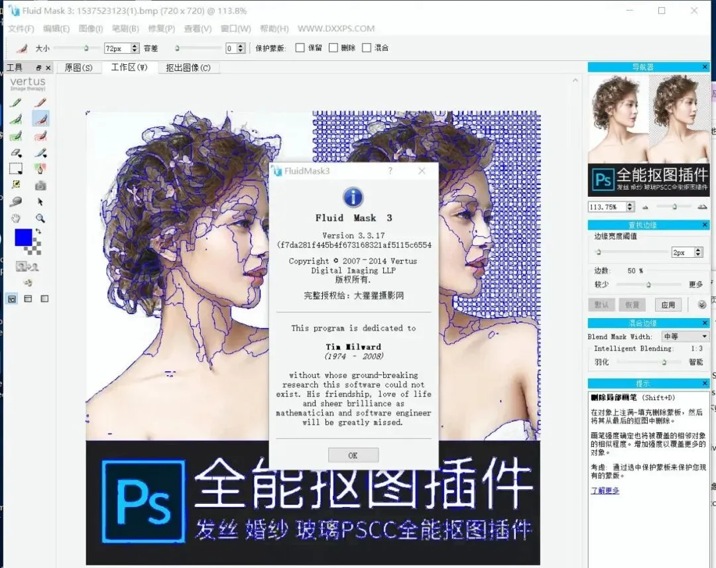This screenshot has width=716, height=568.
Task: Select the red Delete Exact brush tool
Action: [40, 103]
